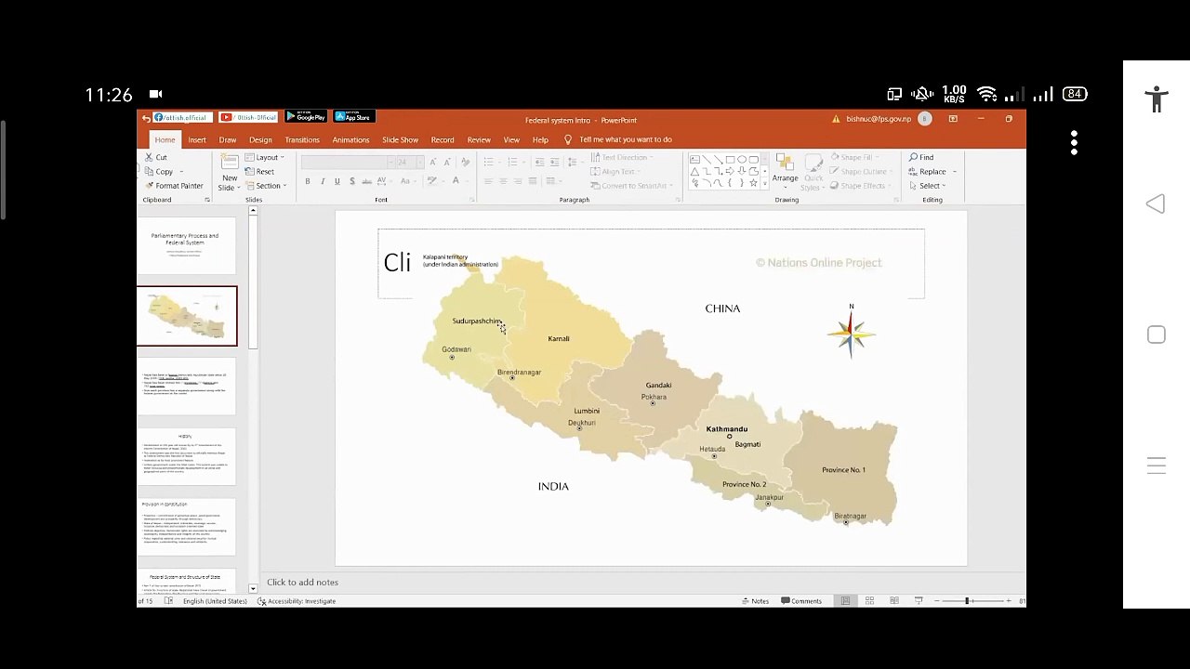Click the undo arrow in title bar
The width and height of the screenshot is (1190, 669).
[x=146, y=119]
